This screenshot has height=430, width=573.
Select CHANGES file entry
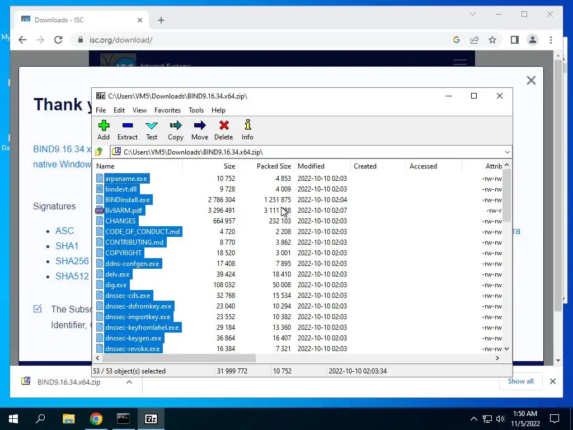click(x=120, y=221)
